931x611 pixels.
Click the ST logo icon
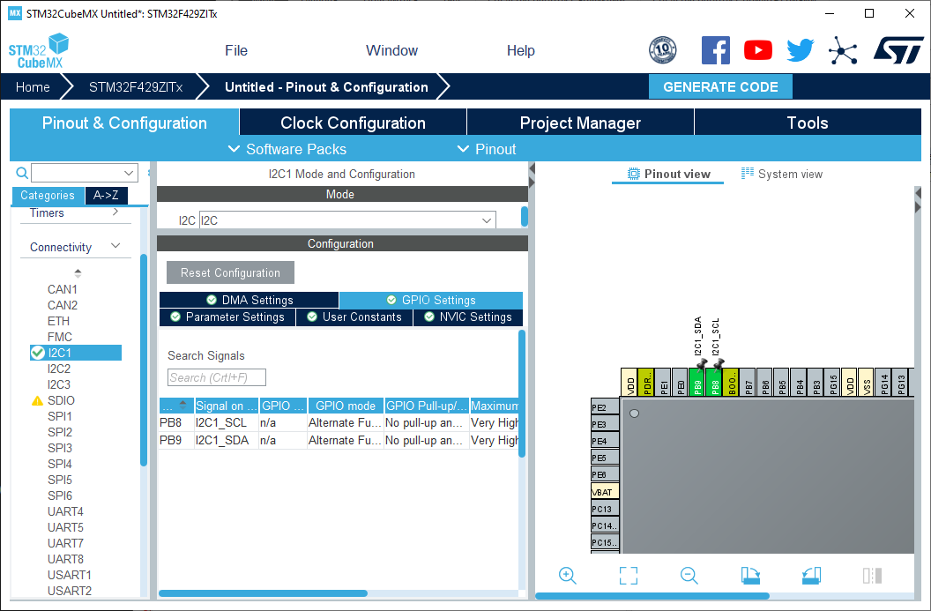(x=898, y=50)
